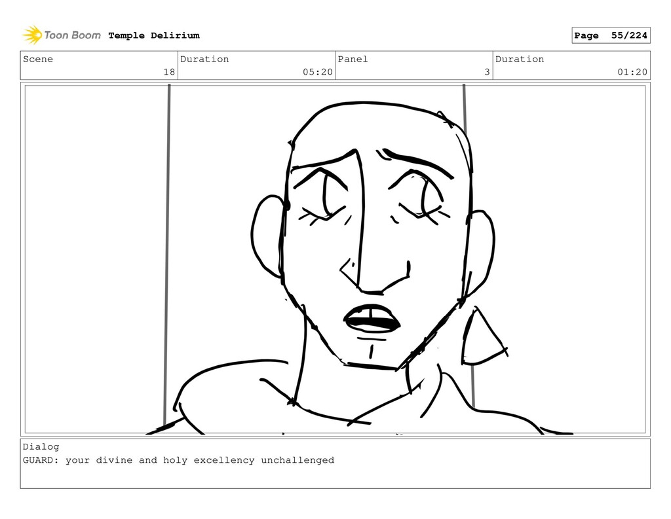
Task: Select the 'Scene' header label
Action: click(x=38, y=59)
